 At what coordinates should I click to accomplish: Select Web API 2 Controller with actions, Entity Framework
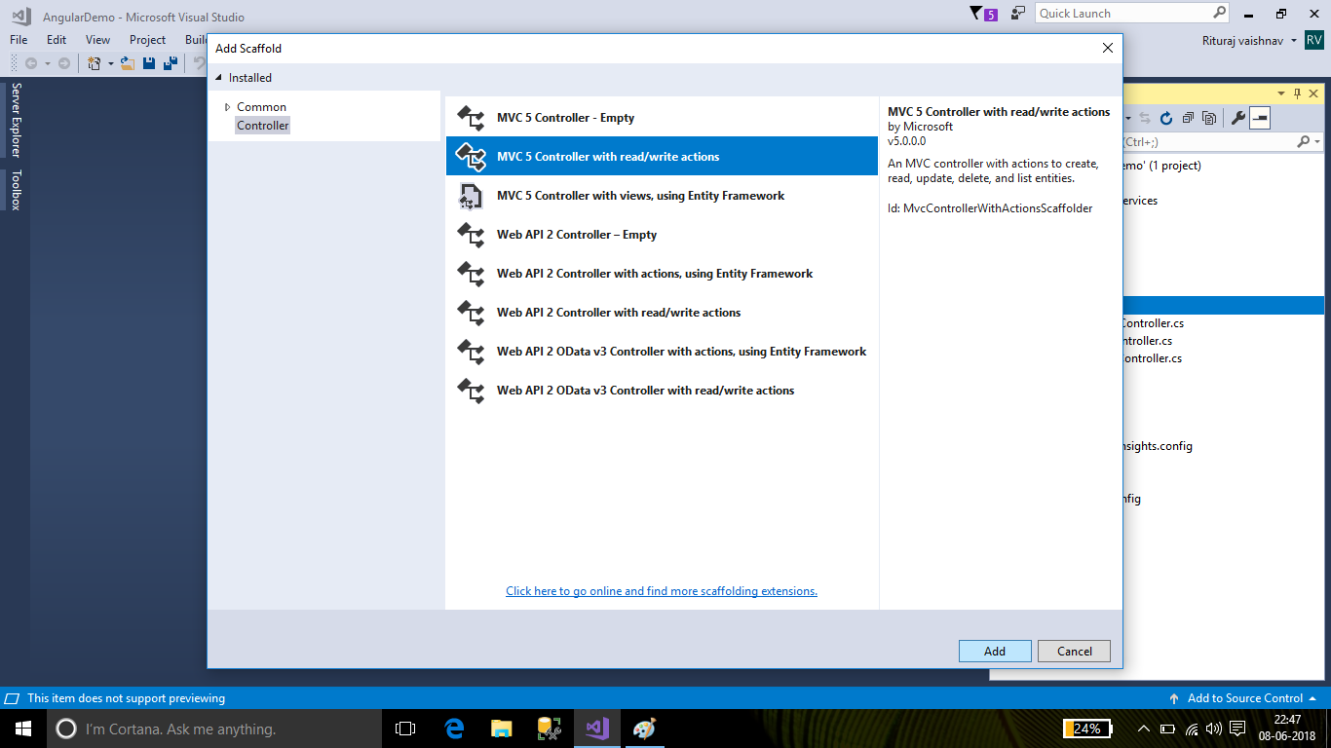(x=662, y=274)
